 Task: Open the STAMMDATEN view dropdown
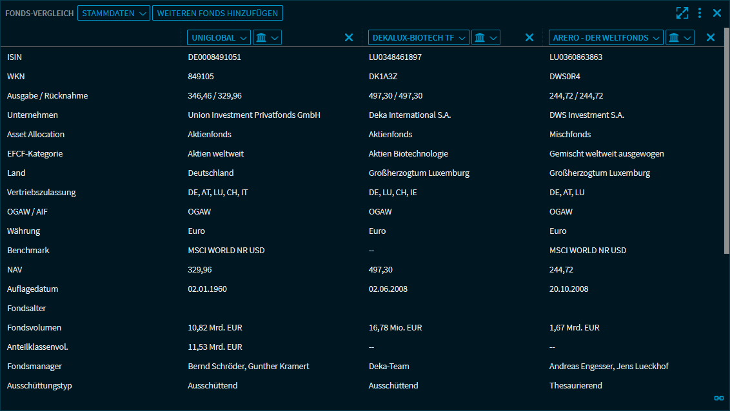pyautogui.click(x=113, y=13)
